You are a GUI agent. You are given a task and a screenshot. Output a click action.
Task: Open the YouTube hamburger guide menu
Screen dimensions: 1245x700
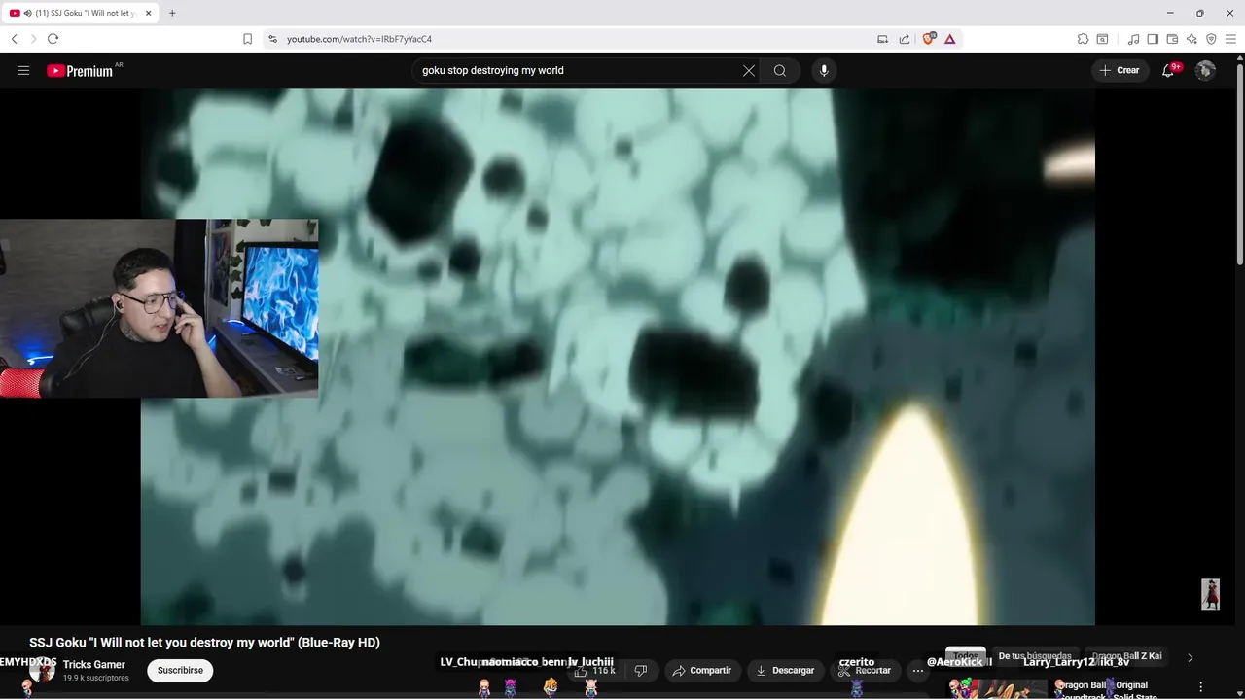coord(23,70)
